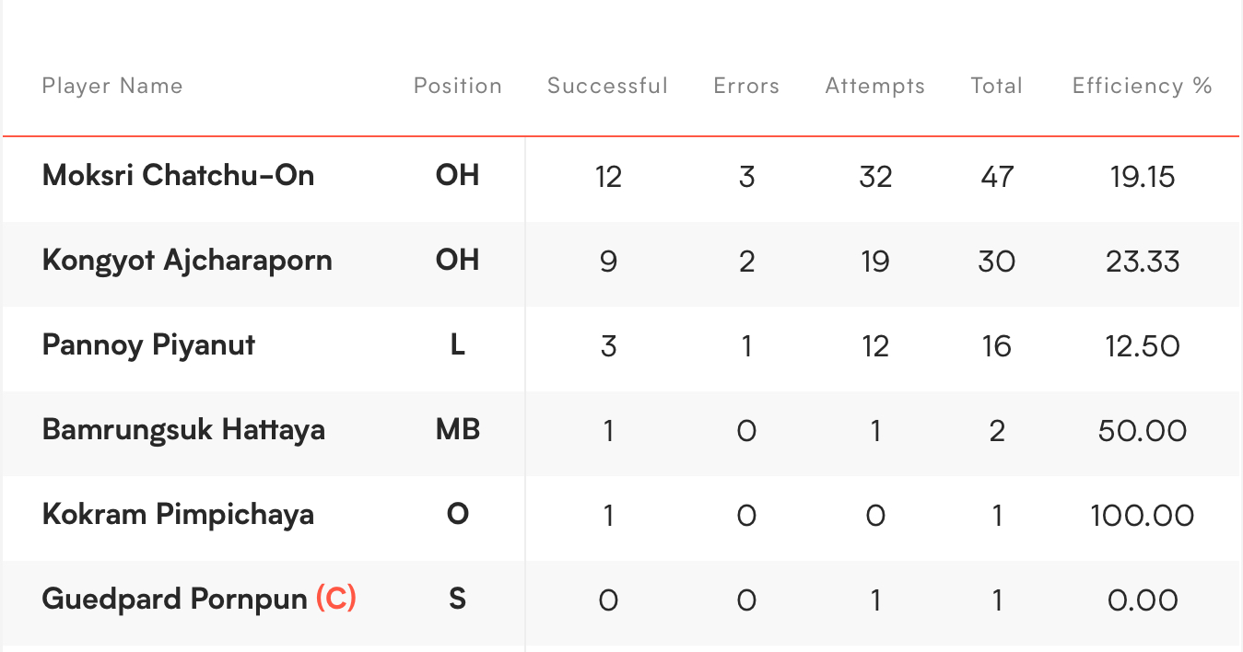
Task: Click Moksri Chatchu-On's 32 attempts value
Action: pos(874,176)
